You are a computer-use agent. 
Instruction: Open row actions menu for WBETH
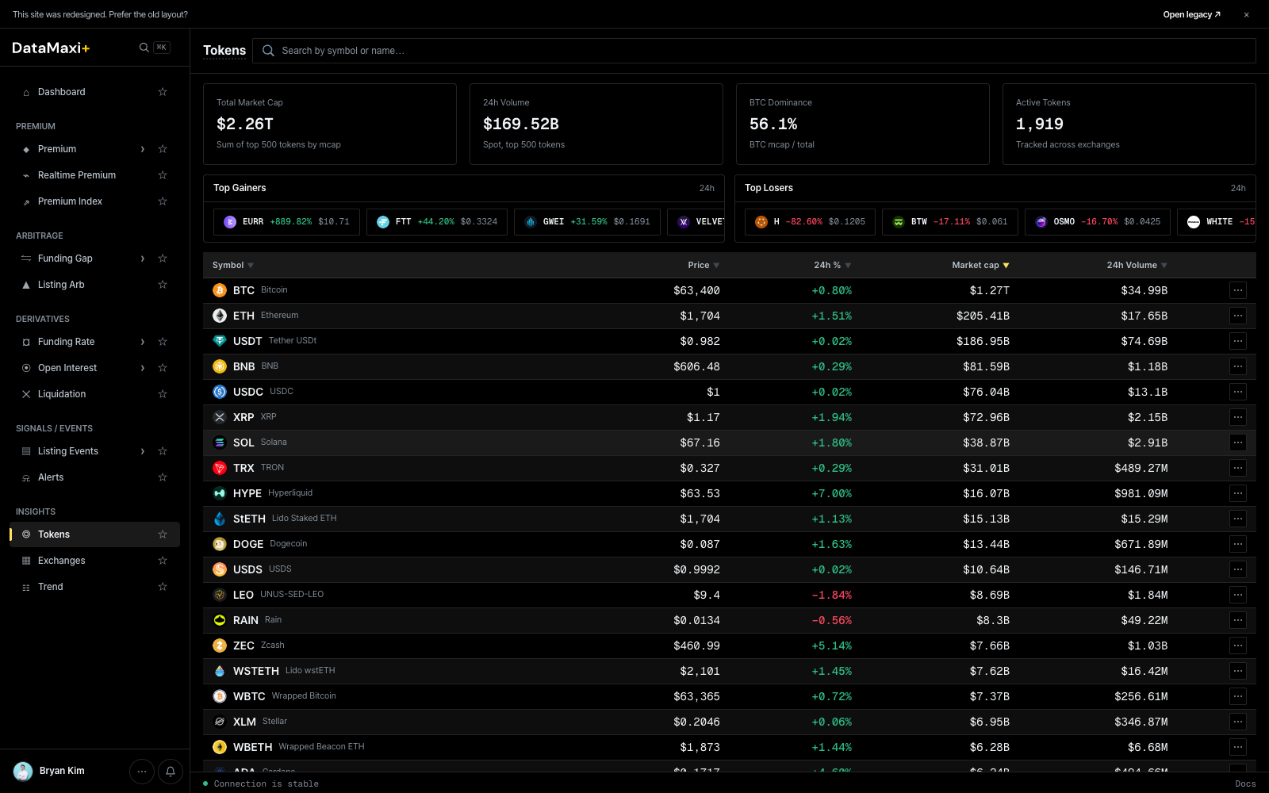1238,747
